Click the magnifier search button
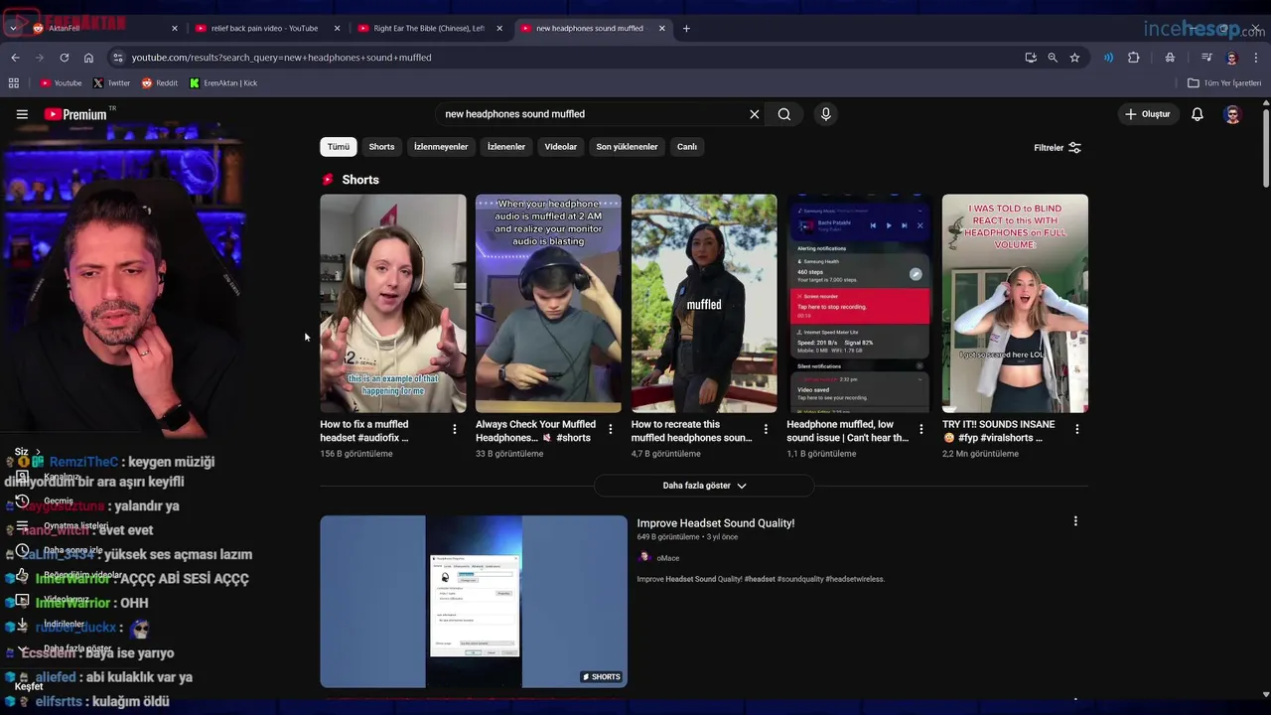 pyautogui.click(x=784, y=114)
